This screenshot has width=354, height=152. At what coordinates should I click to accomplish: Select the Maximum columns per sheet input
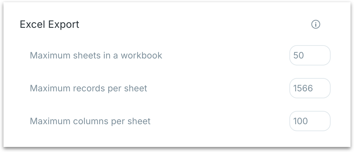pyautogui.click(x=310, y=121)
